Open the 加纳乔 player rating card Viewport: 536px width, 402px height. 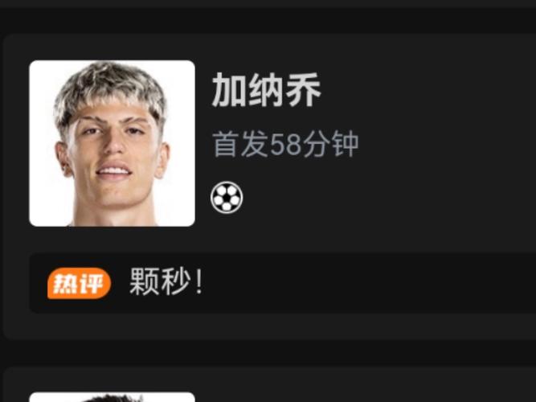(269, 187)
